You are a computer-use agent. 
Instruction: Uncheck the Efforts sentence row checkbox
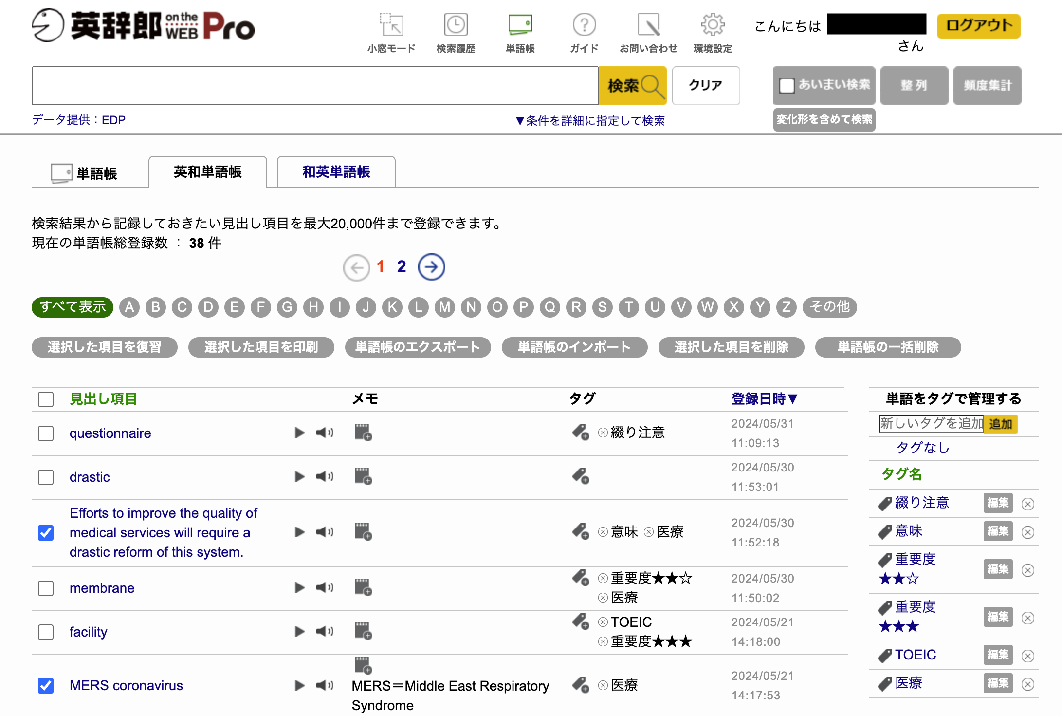point(46,533)
